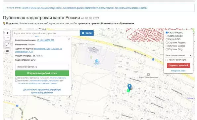Select Спутник Bing radio option
The width and height of the screenshot is (197, 120).
tap(167, 49)
